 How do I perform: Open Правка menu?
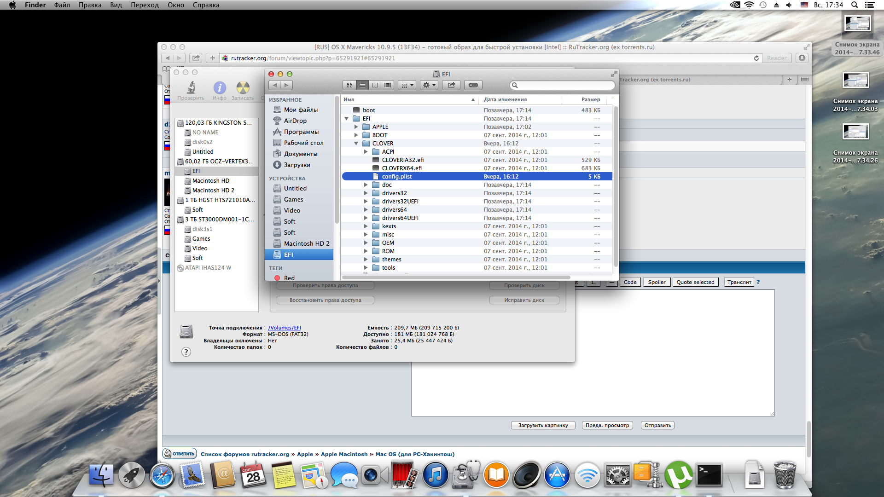pyautogui.click(x=90, y=5)
